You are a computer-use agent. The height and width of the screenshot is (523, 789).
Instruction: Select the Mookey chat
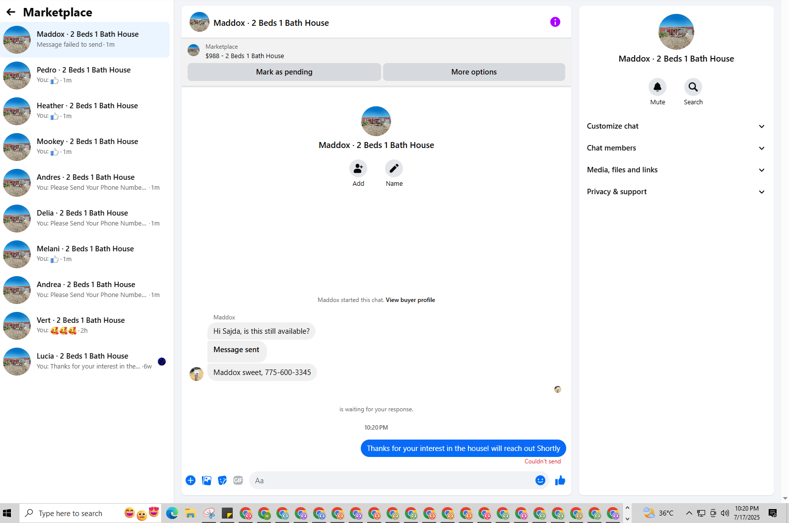(85, 147)
